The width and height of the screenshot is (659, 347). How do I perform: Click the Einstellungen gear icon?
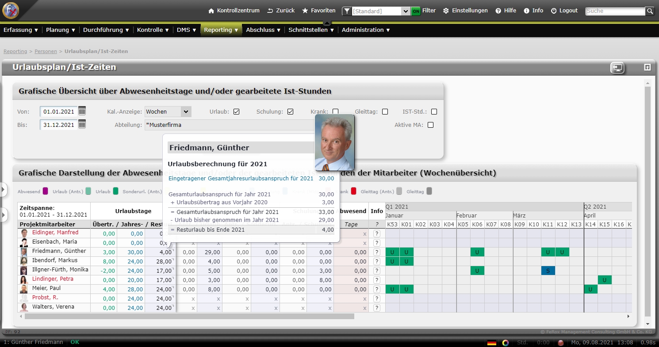446,11
